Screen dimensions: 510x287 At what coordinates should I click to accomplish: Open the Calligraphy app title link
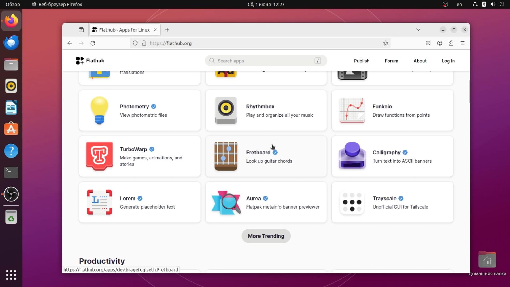click(x=386, y=153)
